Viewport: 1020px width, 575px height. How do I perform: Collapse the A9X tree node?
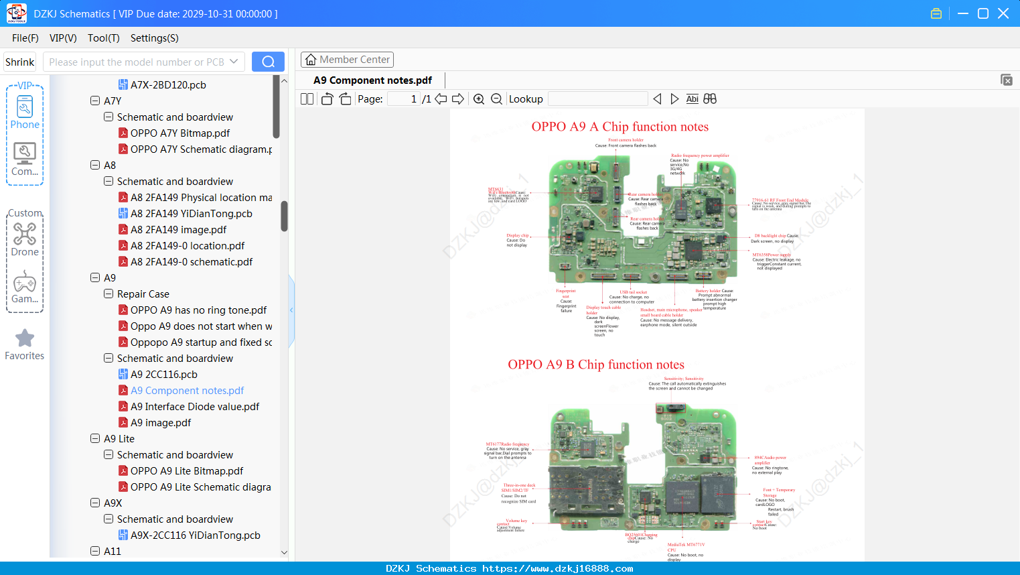click(95, 503)
